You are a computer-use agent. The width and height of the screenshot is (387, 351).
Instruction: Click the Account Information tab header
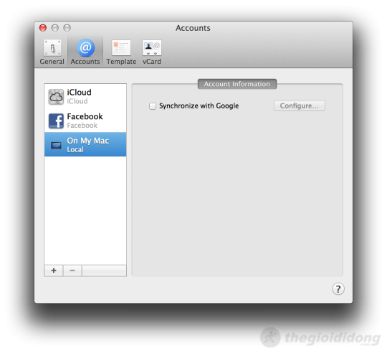(237, 84)
